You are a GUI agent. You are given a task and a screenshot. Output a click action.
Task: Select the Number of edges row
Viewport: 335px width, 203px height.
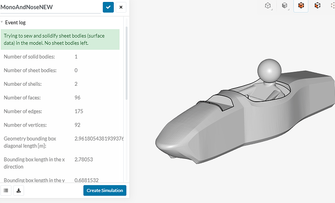tap(29, 111)
